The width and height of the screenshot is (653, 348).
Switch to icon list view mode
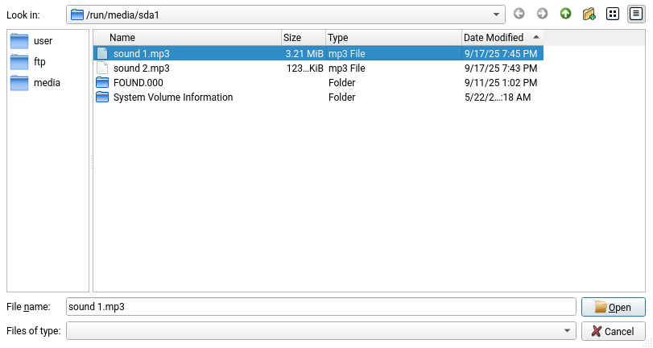click(612, 14)
